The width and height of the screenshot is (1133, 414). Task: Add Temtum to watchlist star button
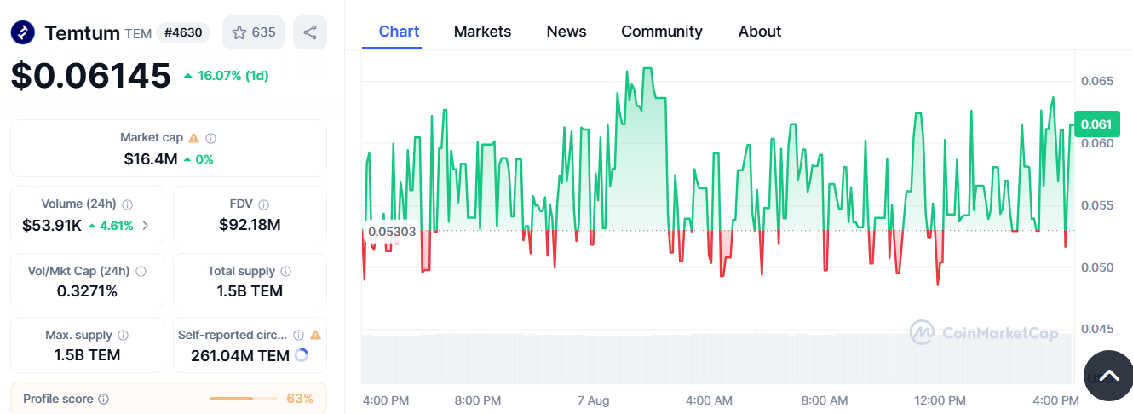(254, 32)
